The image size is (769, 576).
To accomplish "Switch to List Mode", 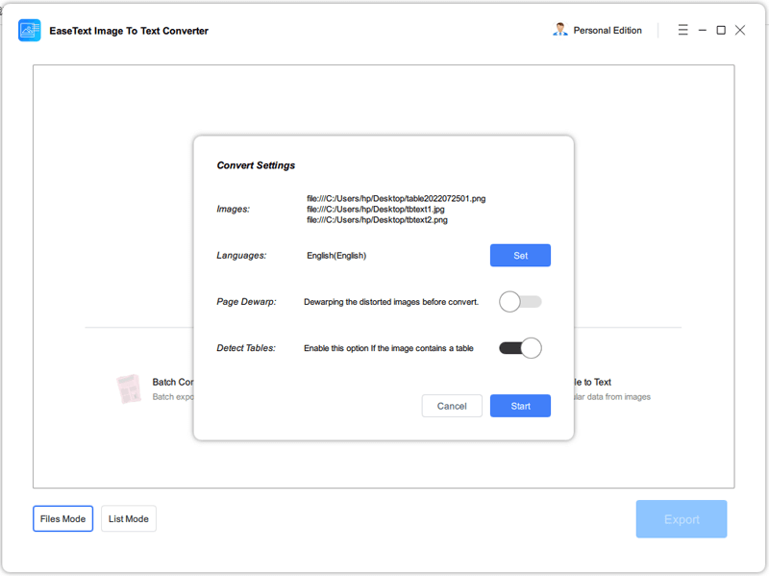I will pos(129,518).
